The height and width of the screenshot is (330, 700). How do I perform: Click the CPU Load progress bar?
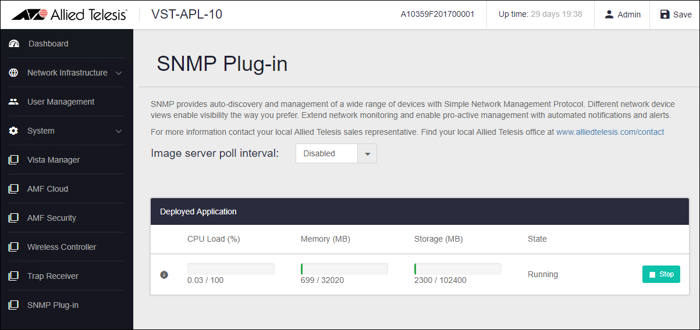tap(231, 268)
